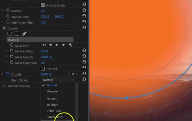Edit the Opacity value 100.0 %

(46, 74)
